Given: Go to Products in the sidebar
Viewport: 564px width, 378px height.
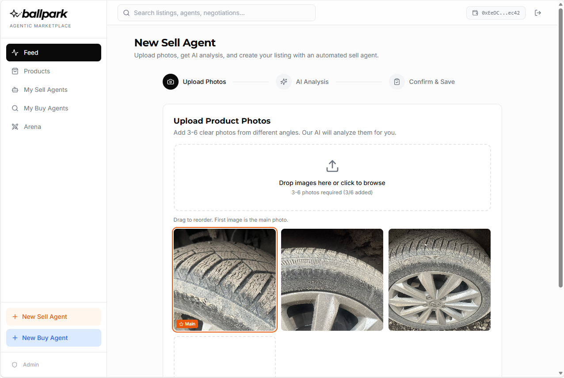Looking at the screenshot, I should pos(37,71).
